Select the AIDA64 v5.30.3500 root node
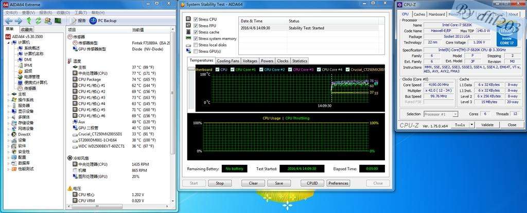This screenshot has width=527, height=213. click(24, 36)
